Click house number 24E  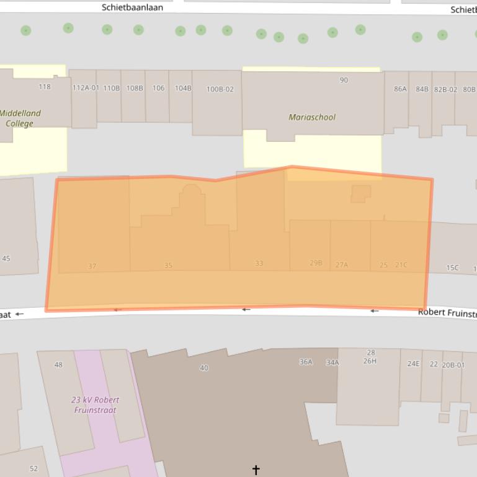[413, 364]
